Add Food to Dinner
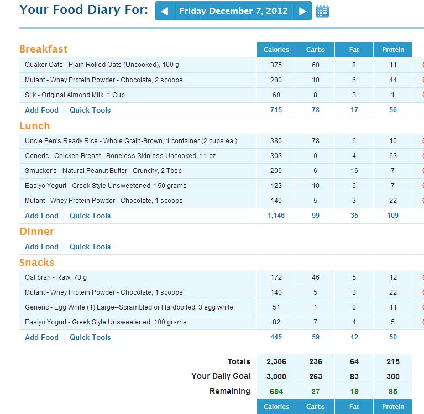This screenshot has width=424, height=414. click(41, 247)
